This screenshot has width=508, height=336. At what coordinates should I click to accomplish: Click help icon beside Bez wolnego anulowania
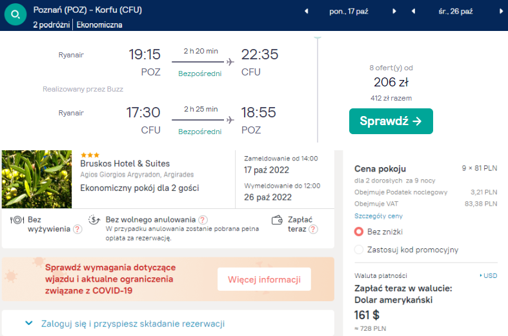coord(203,220)
